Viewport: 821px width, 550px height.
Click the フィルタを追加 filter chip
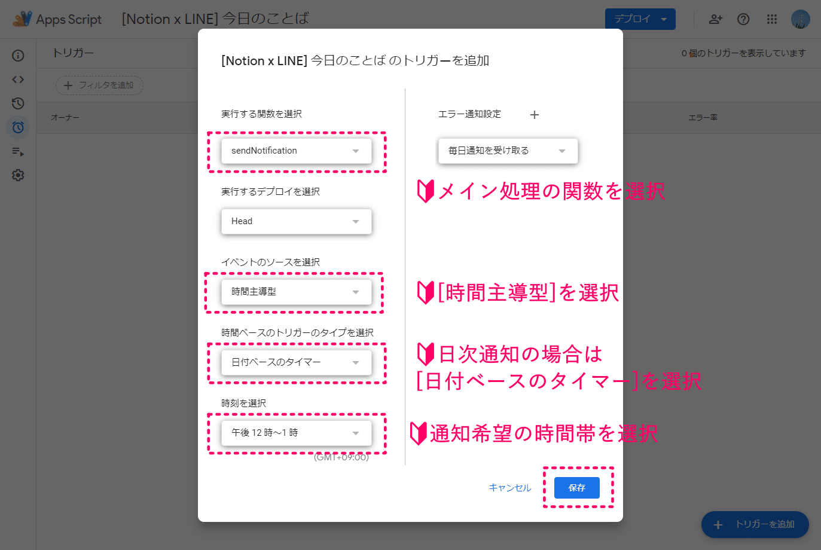99,85
